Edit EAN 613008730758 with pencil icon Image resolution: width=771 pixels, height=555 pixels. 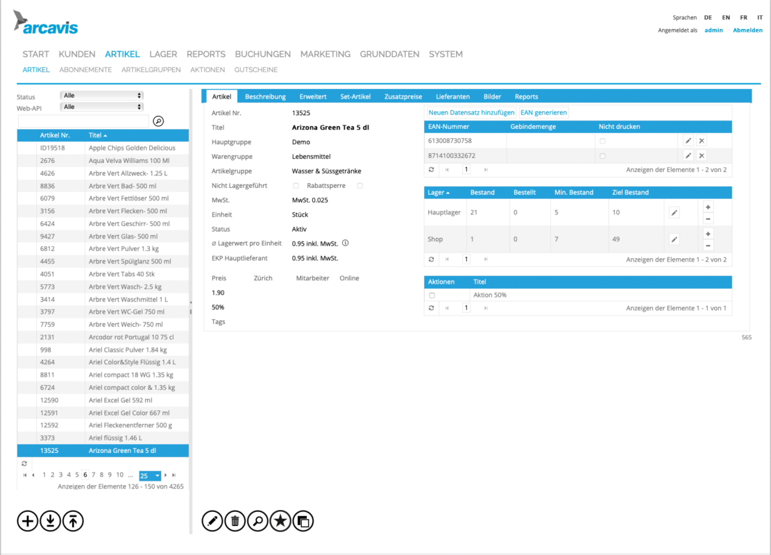688,141
